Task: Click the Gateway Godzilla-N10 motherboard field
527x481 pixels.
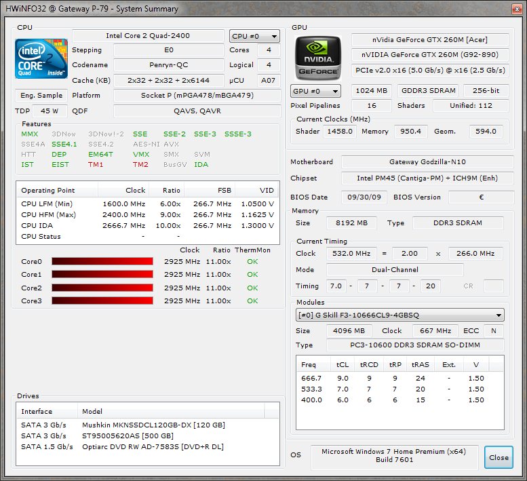Action: 427,162
